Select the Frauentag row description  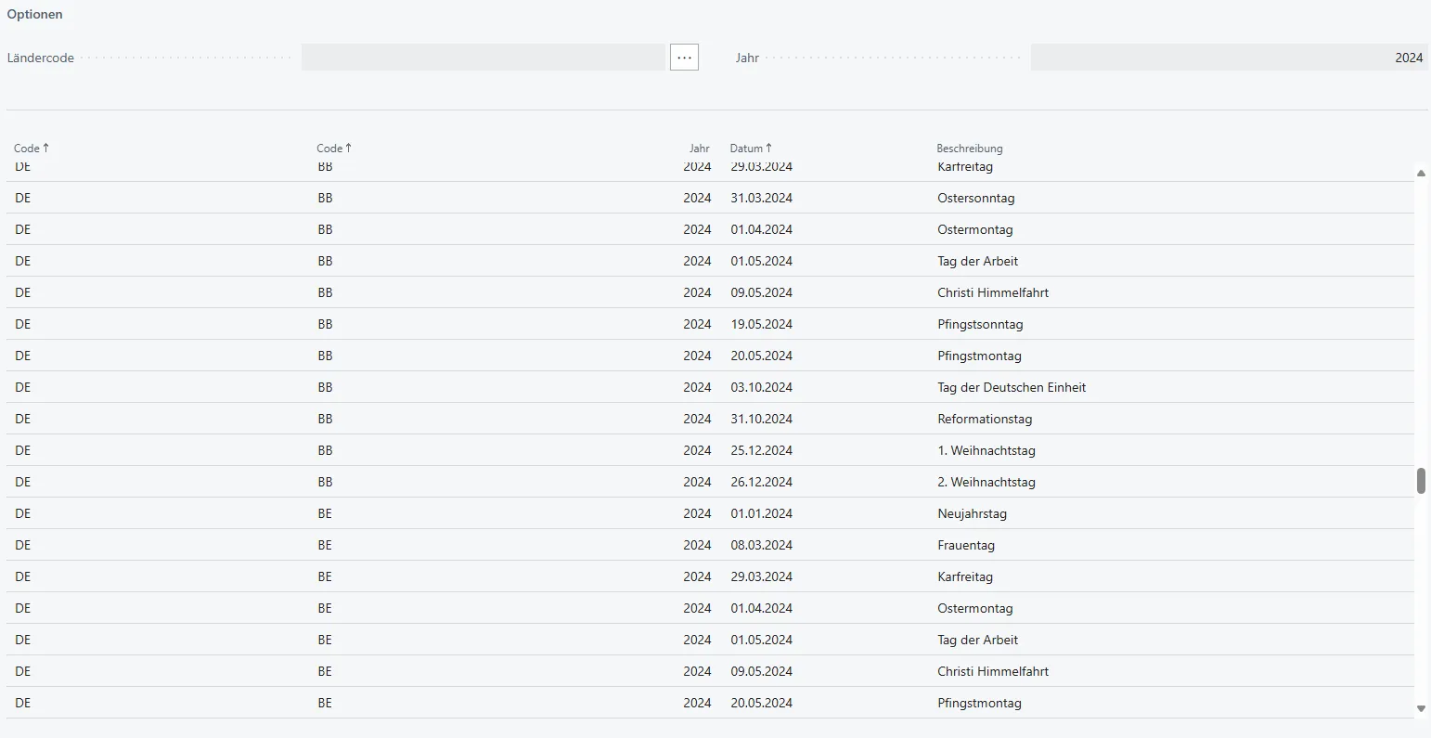[x=965, y=545]
